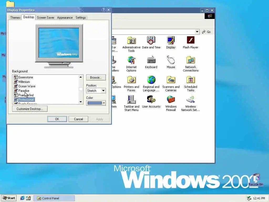Click the monitor wallpaper preview
Screen dimensions: 269x202
[59, 43]
